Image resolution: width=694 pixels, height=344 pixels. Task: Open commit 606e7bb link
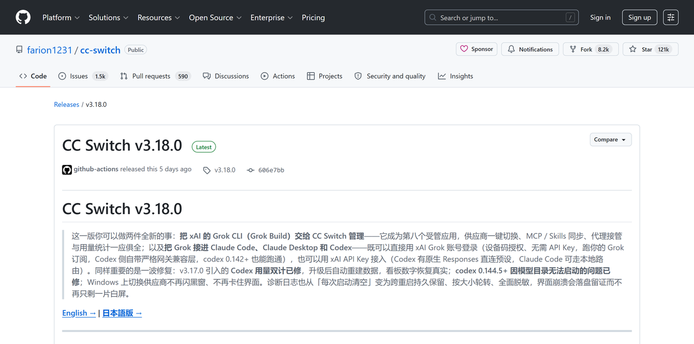pyautogui.click(x=265, y=170)
